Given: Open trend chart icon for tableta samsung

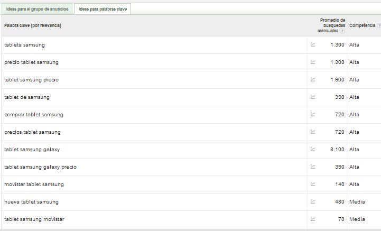Looking at the screenshot, I should coord(313,44).
